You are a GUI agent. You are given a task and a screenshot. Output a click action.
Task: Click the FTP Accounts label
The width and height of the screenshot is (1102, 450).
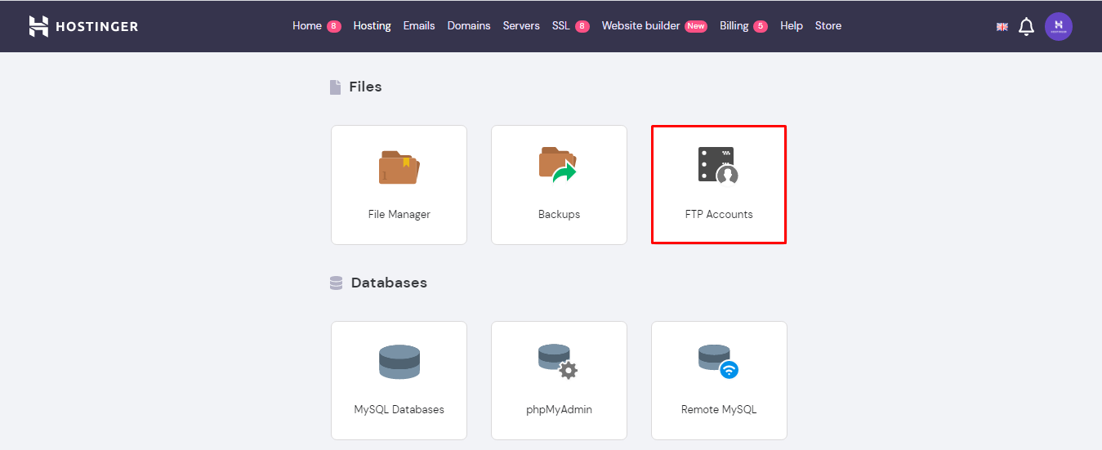(x=719, y=215)
